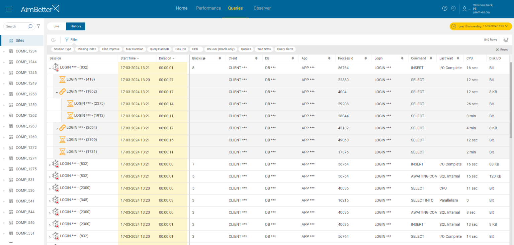The image size is (514, 245).
Task: Open the help icon in the top bar
Action: (x=444, y=8)
